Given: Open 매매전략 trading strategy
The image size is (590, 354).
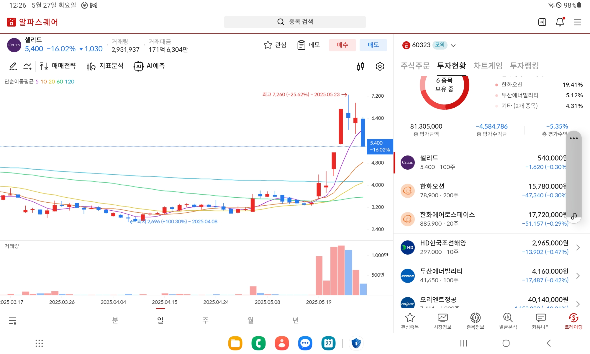Looking at the screenshot, I should click(x=58, y=66).
